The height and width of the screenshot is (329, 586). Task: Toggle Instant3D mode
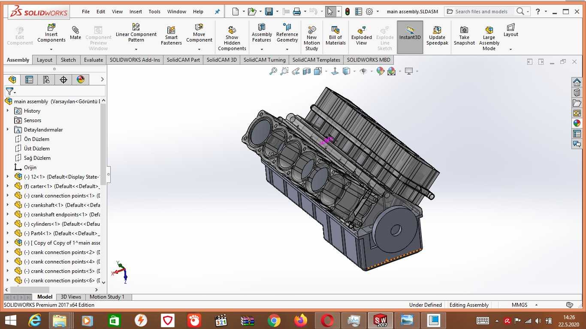410,37
